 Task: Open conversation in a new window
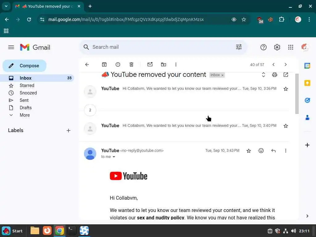(285, 75)
